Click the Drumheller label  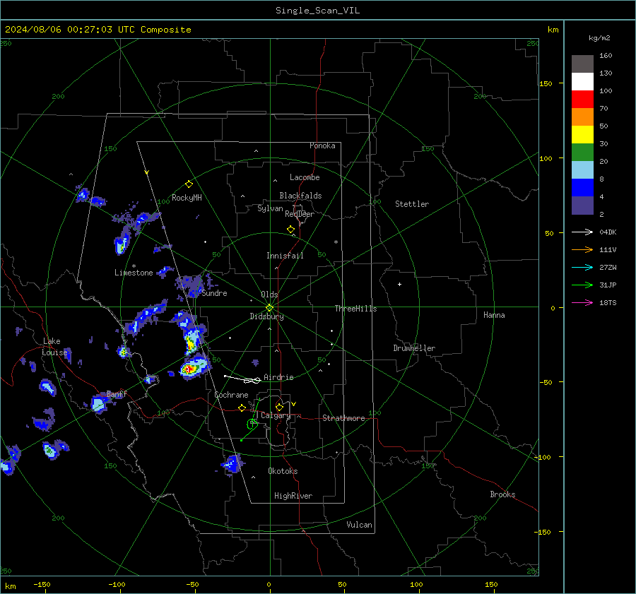pyautogui.click(x=414, y=348)
